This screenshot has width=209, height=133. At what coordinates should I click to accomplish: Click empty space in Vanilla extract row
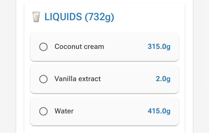(127, 79)
